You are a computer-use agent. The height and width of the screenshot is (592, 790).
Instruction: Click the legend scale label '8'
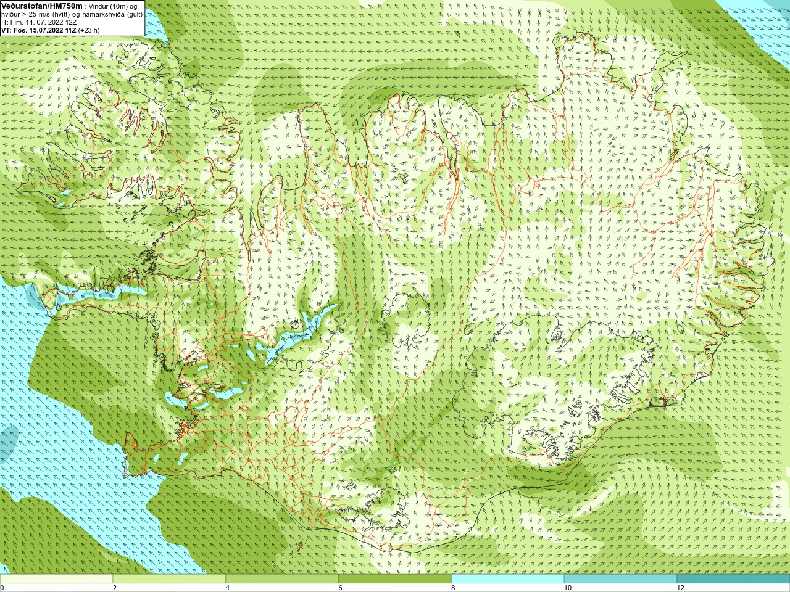pyautogui.click(x=453, y=588)
